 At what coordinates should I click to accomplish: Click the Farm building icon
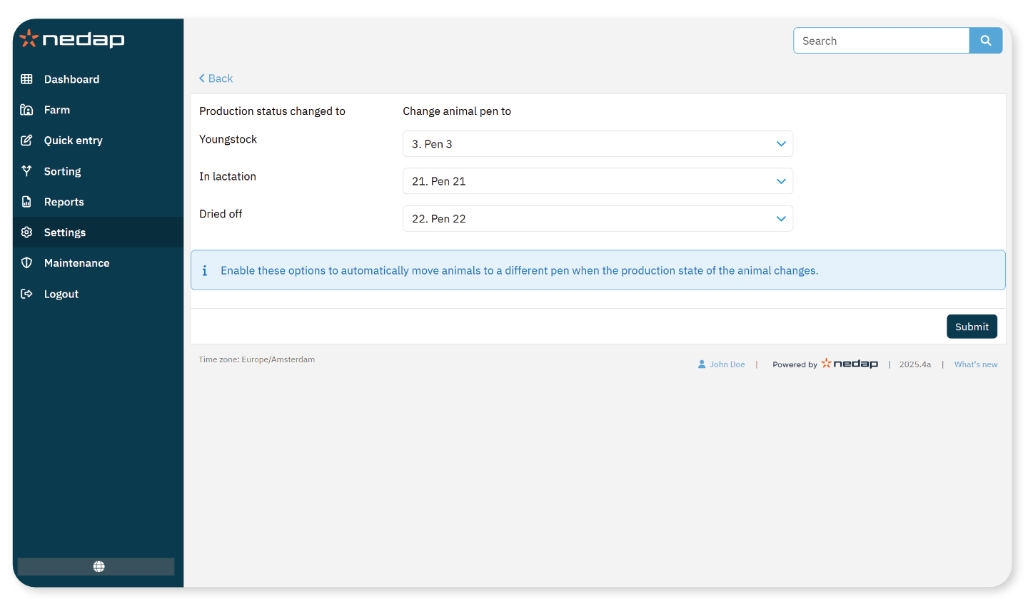click(26, 110)
